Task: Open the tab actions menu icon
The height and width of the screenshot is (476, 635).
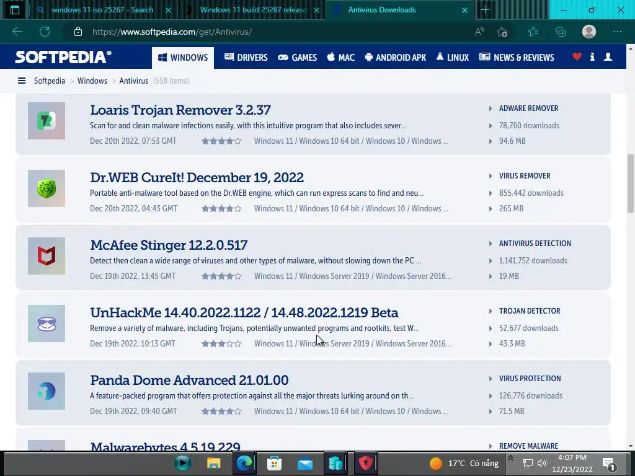Action: point(15,10)
